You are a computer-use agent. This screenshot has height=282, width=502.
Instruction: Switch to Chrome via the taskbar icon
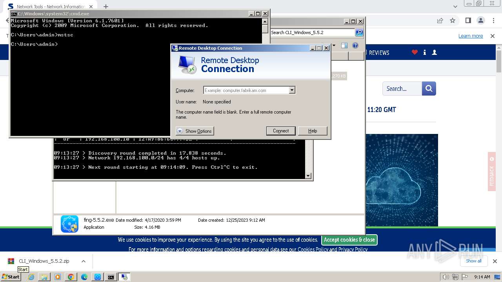point(71,277)
